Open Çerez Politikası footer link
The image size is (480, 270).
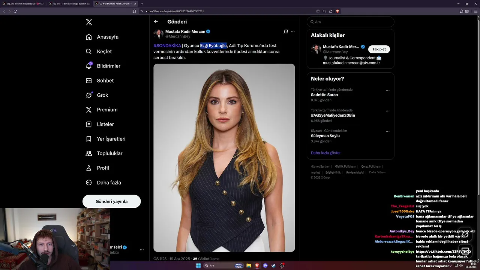371,166
